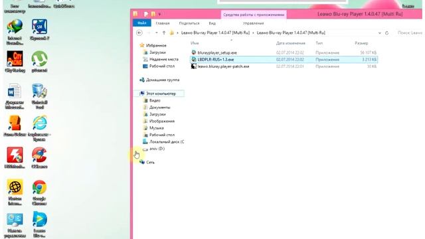Open the Управление ribbon tab
This screenshot has width=425, height=239.
253,23
